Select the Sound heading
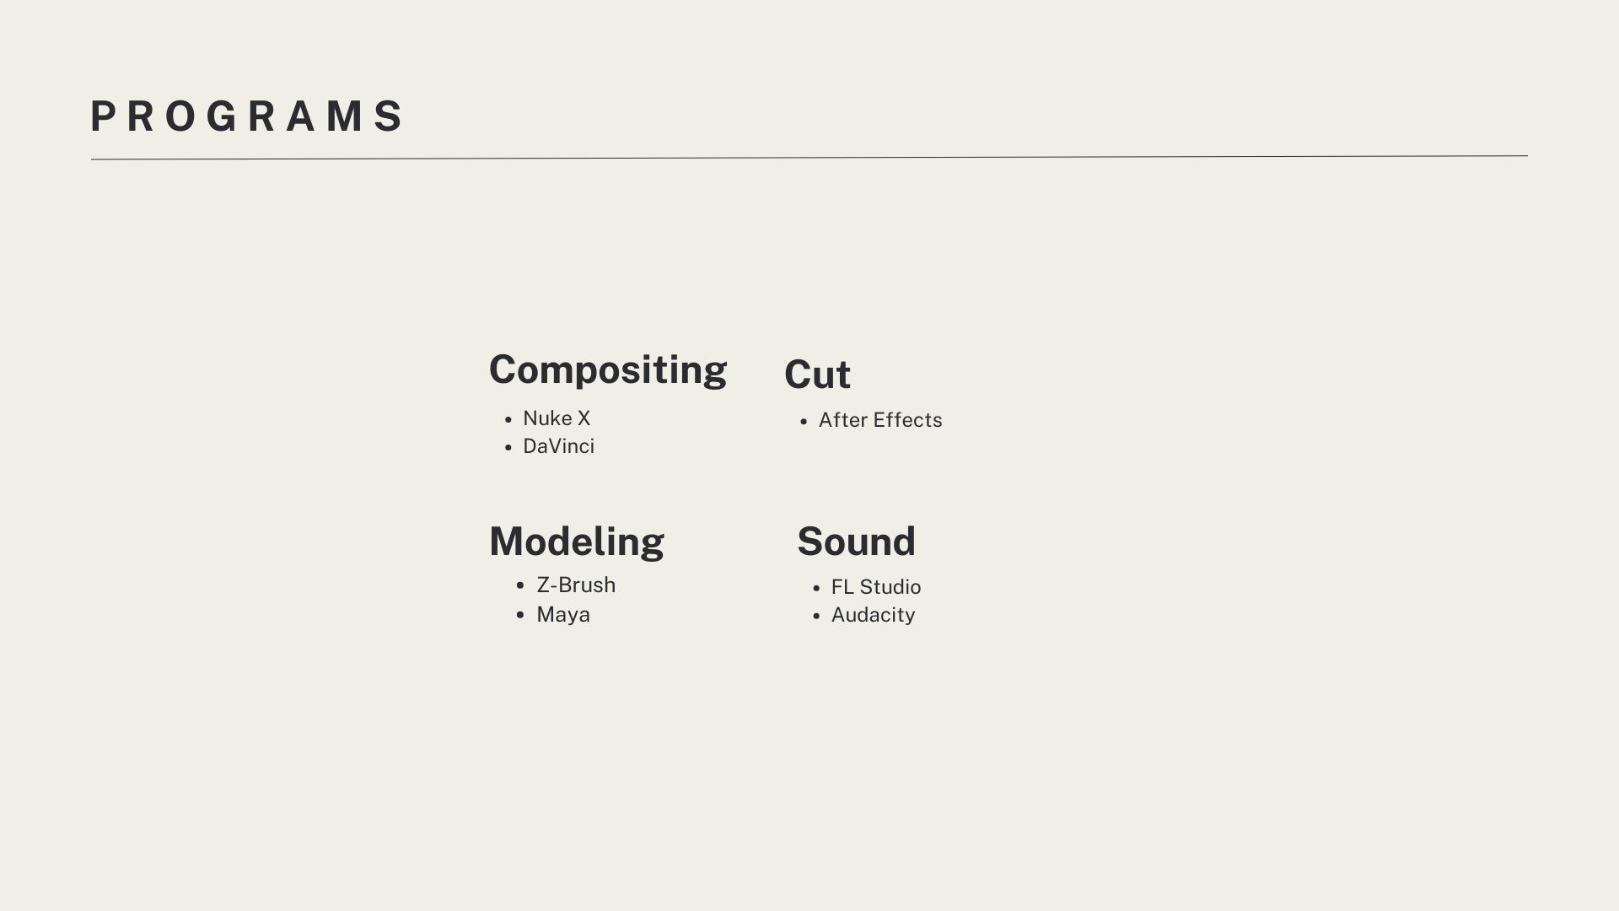The image size is (1619, 911). 856,542
